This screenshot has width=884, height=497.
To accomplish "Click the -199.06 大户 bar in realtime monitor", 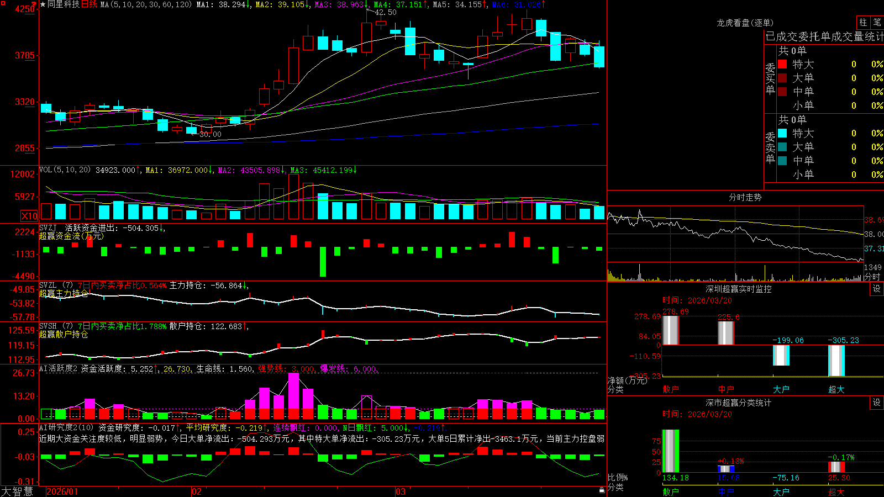I will (x=781, y=355).
